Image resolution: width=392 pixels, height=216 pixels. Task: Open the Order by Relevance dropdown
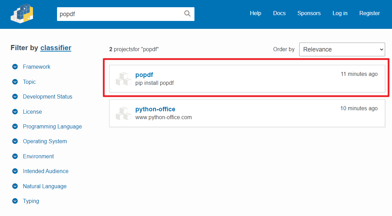tap(342, 49)
